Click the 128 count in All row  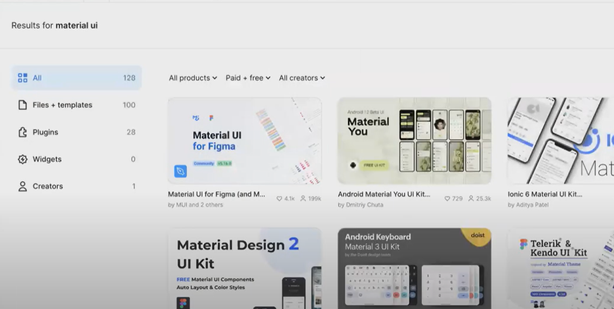(129, 78)
